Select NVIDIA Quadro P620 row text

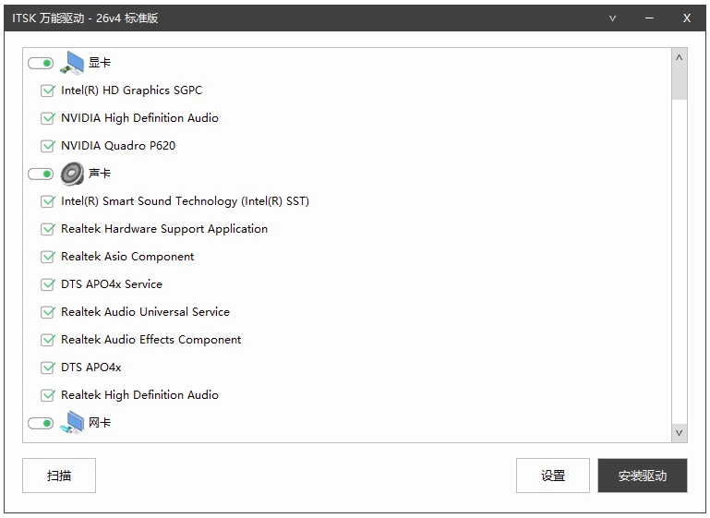click(x=118, y=146)
